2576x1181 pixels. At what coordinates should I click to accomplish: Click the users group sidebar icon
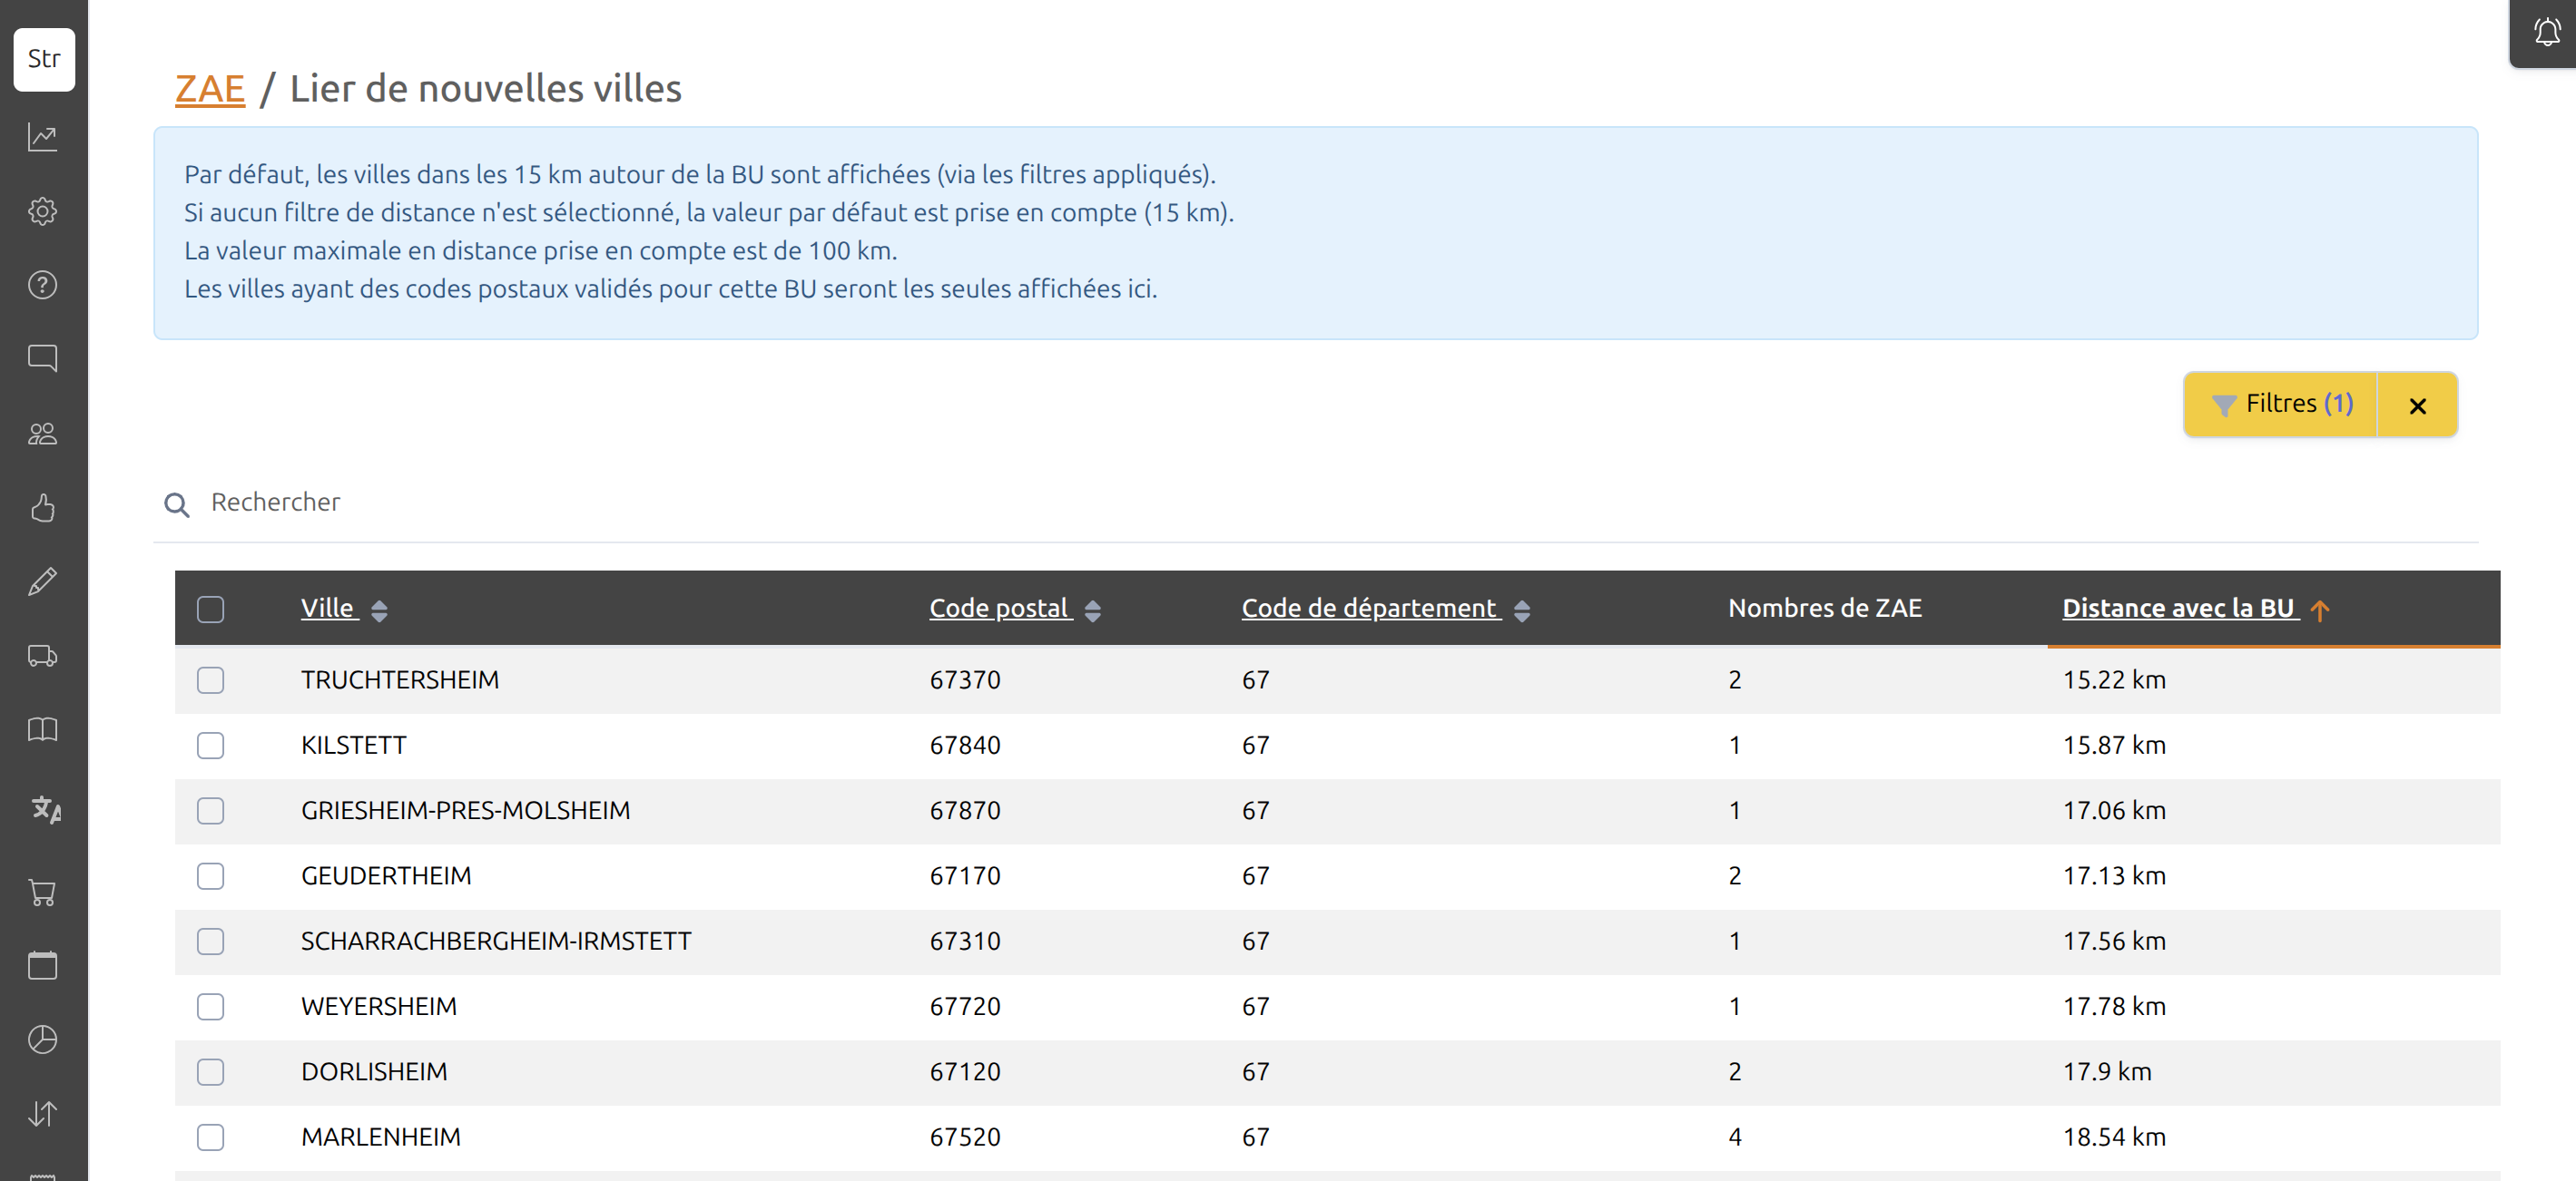point(42,434)
